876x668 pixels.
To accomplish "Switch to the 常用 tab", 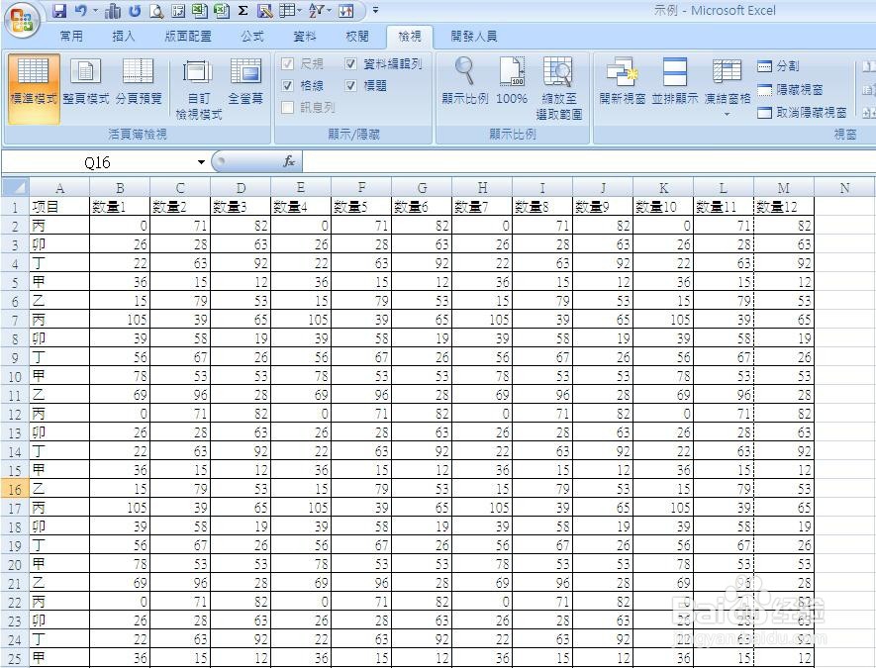I will click(71, 37).
